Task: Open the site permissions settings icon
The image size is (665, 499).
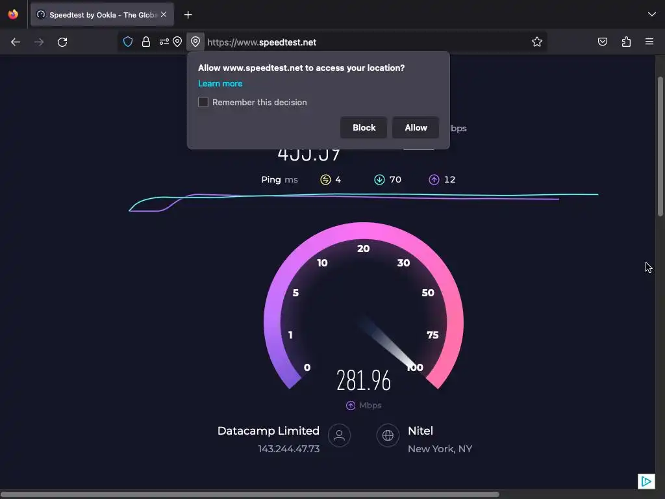Action: 164,42
